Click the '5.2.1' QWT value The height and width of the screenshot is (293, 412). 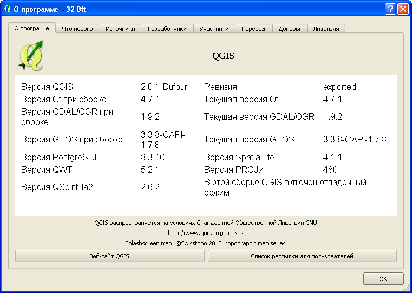150,170
